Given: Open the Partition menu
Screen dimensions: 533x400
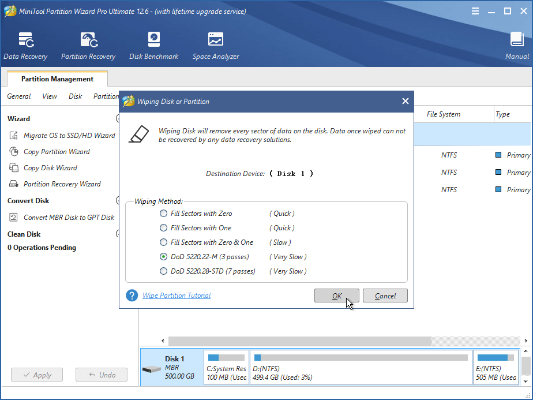Looking at the screenshot, I should [106, 96].
